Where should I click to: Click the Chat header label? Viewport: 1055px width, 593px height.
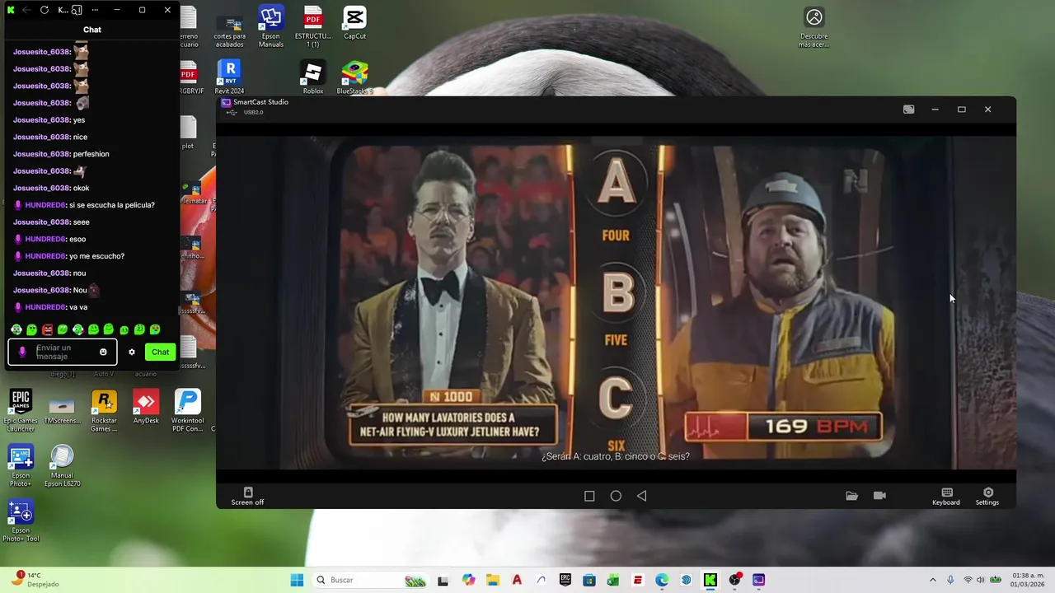pyautogui.click(x=92, y=30)
